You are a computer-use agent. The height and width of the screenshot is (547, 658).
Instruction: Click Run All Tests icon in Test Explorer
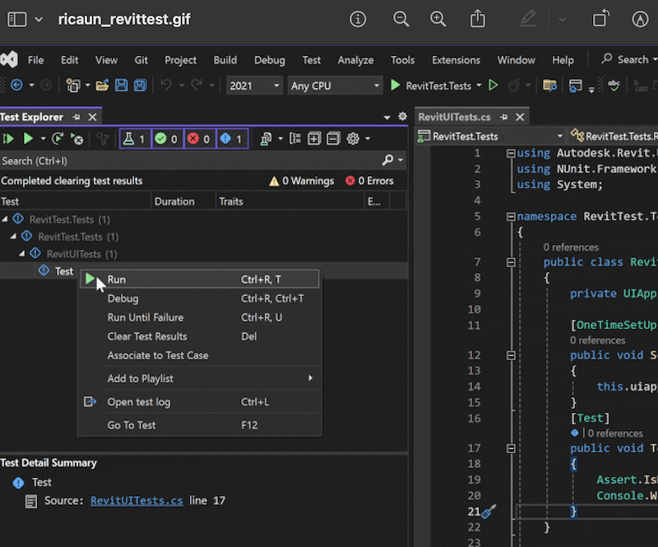[x=9, y=139]
